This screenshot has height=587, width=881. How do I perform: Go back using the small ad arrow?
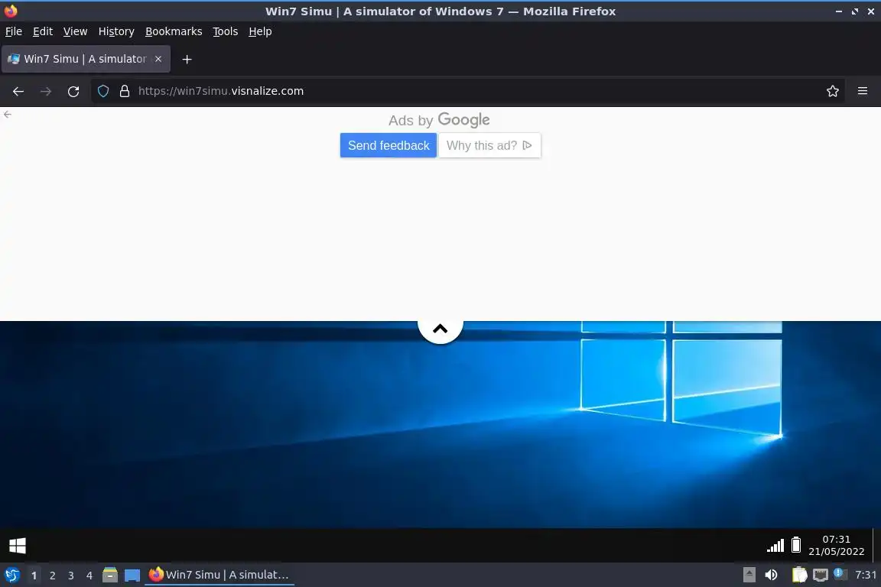pyautogui.click(x=8, y=114)
